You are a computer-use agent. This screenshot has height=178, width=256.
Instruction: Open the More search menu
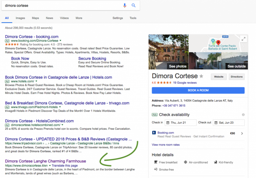[79, 18]
